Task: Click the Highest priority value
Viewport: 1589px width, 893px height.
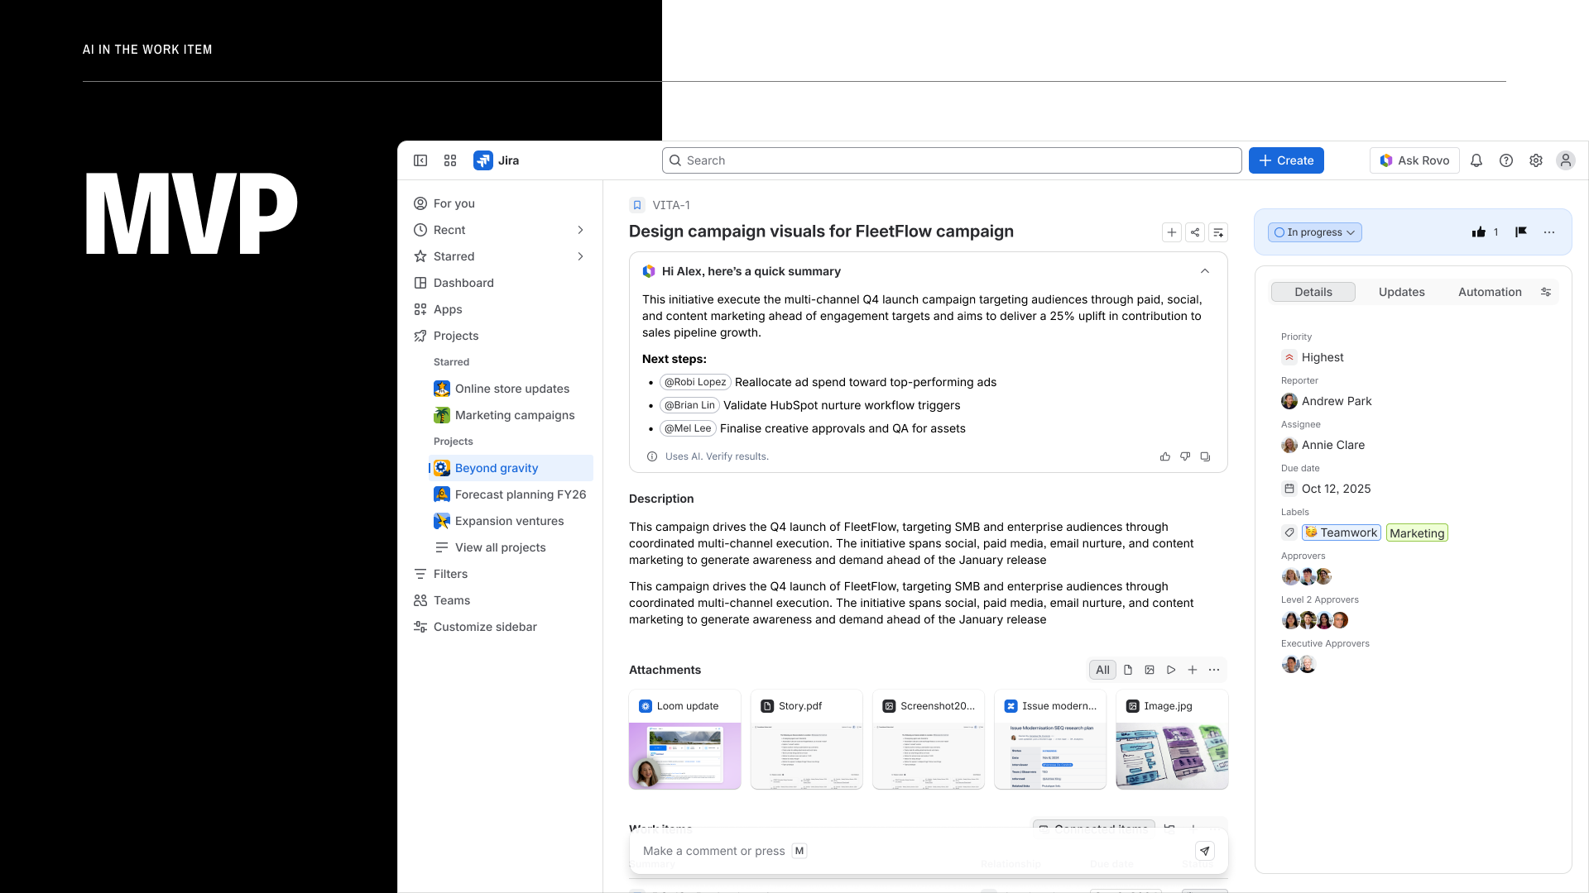Action: [x=1323, y=357]
